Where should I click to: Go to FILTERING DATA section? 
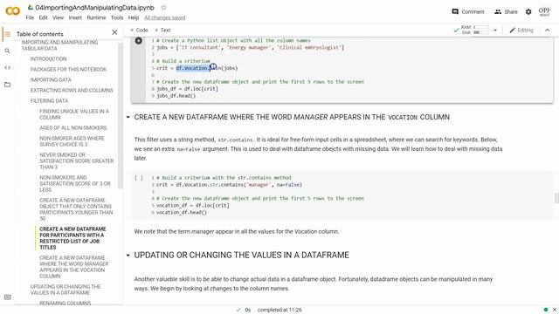[49, 101]
